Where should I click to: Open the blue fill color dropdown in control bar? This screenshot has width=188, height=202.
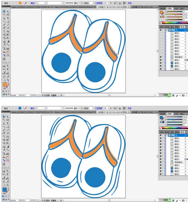[x=22, y=108]
